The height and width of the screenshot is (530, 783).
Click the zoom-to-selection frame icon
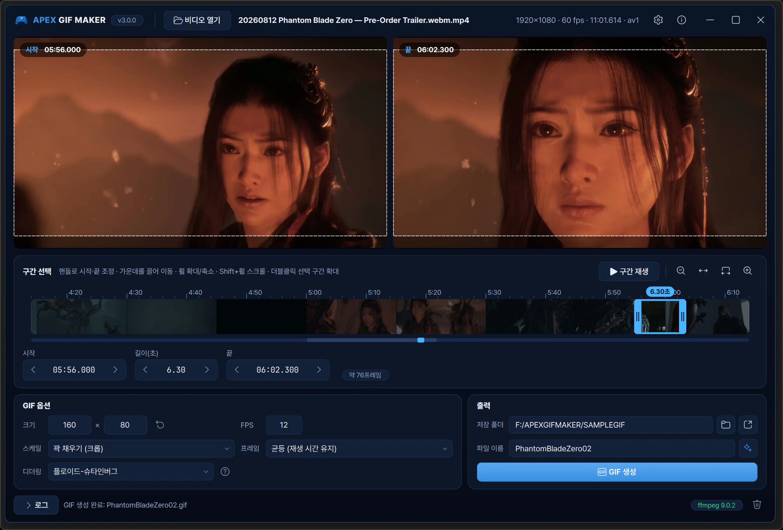coord(726,271)
